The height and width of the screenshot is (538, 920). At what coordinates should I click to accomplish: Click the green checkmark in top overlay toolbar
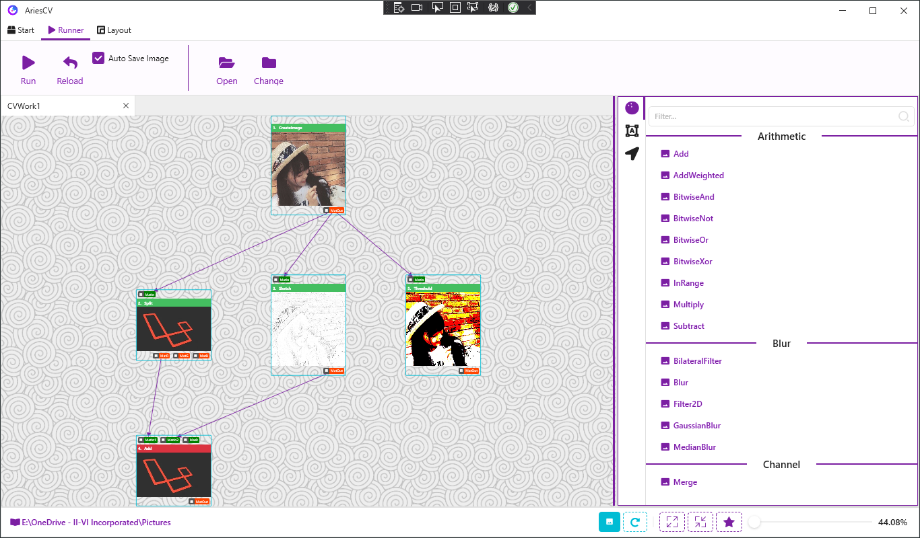(513, 7)
